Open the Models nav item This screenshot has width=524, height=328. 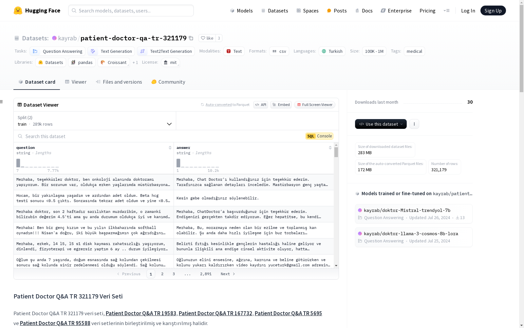point(241,10)
